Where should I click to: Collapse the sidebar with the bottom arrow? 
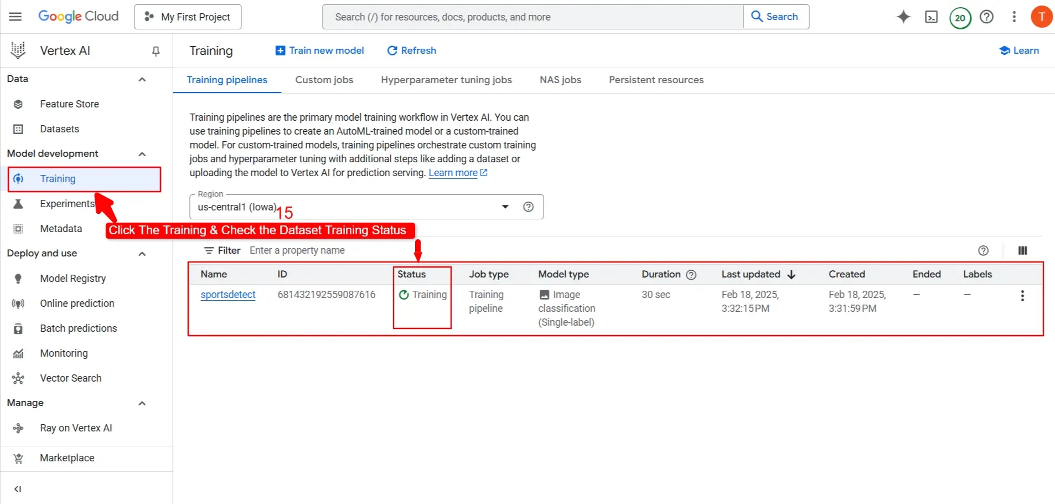pyautogui.click(x=18, y=489)
